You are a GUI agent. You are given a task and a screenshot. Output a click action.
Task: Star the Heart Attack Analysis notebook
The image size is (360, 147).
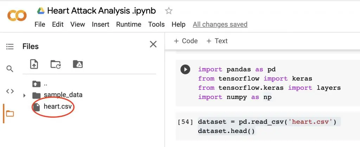coord(169,11)
